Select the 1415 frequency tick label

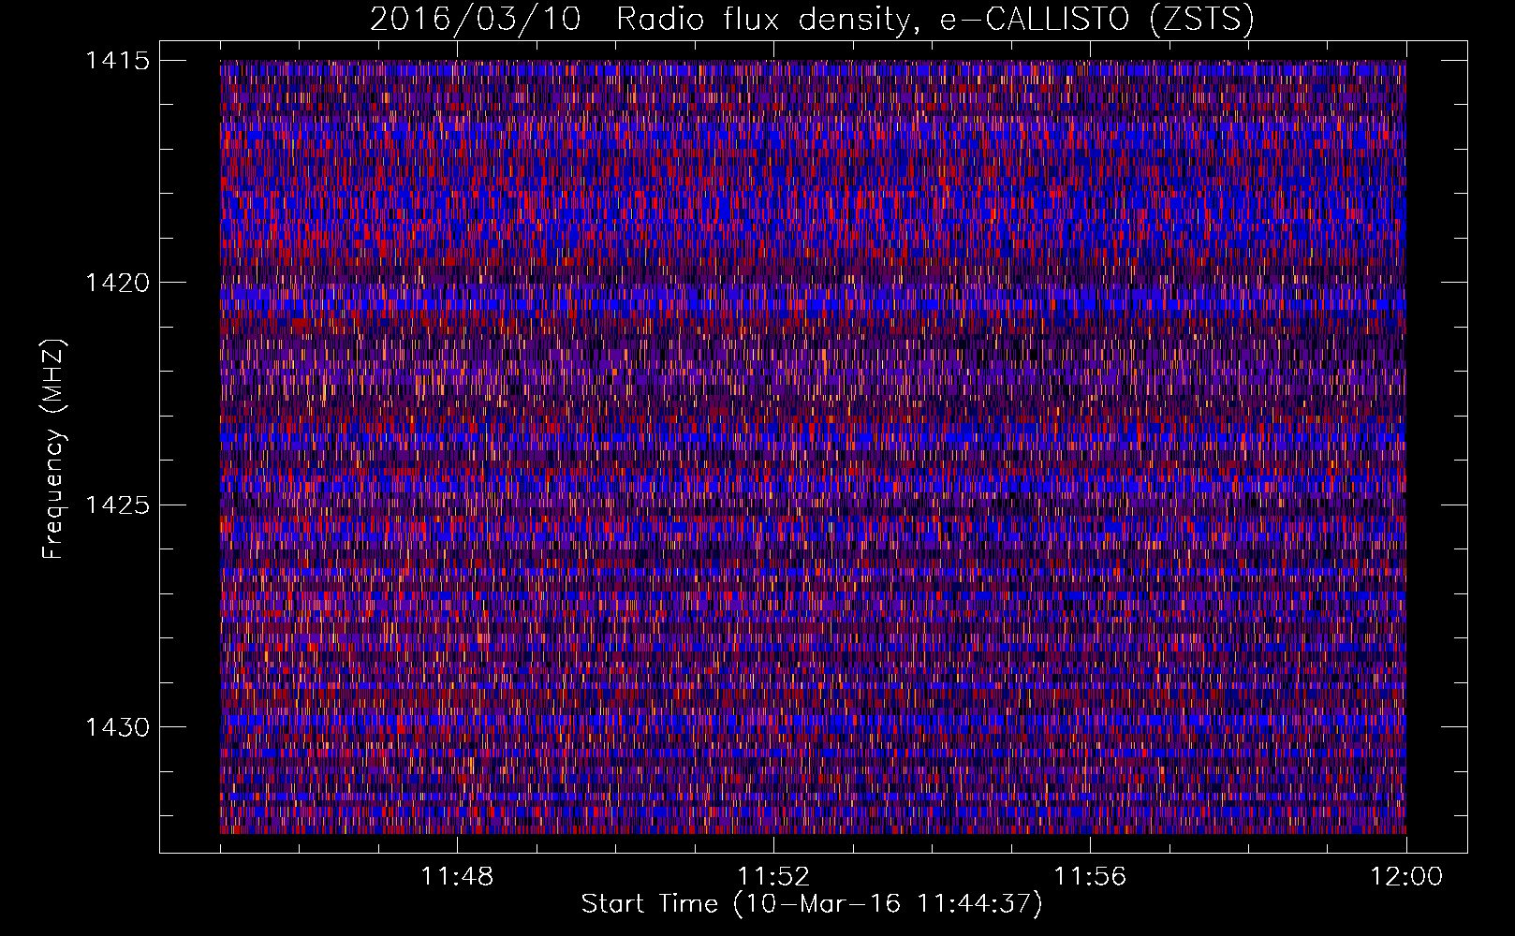117,61
